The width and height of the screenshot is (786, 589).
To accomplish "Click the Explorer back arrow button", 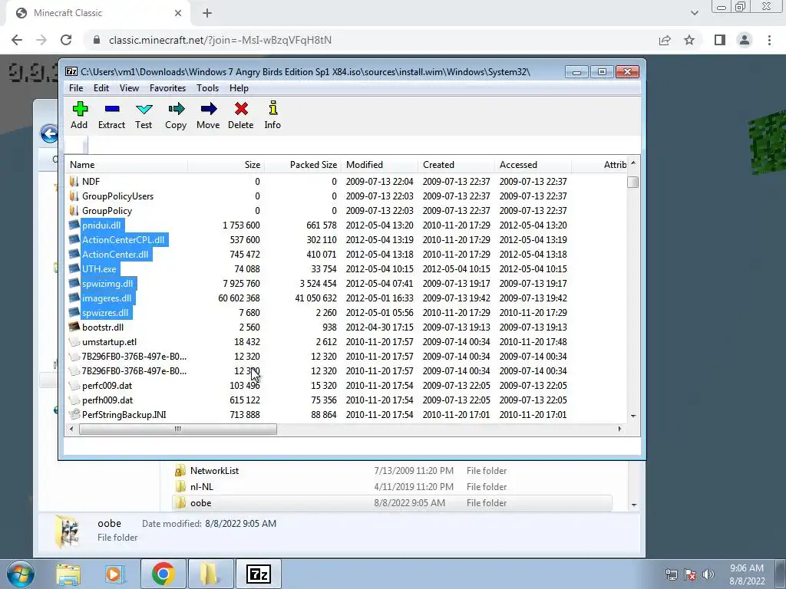I will coord(49,133).
